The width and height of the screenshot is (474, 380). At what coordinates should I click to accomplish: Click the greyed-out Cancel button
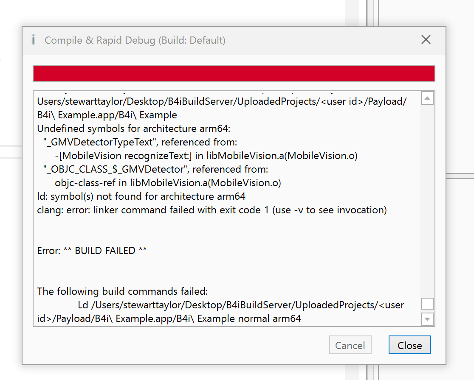coord(350,345)
